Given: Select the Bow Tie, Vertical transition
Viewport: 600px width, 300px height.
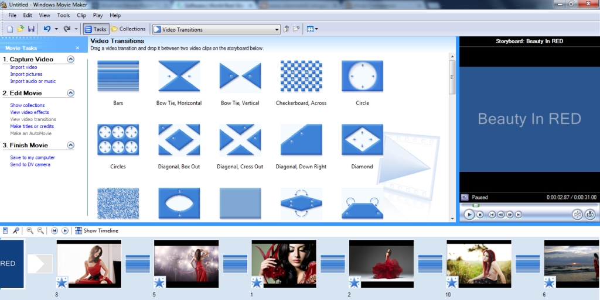Looking at the screenshot, I should coord(240,76).
